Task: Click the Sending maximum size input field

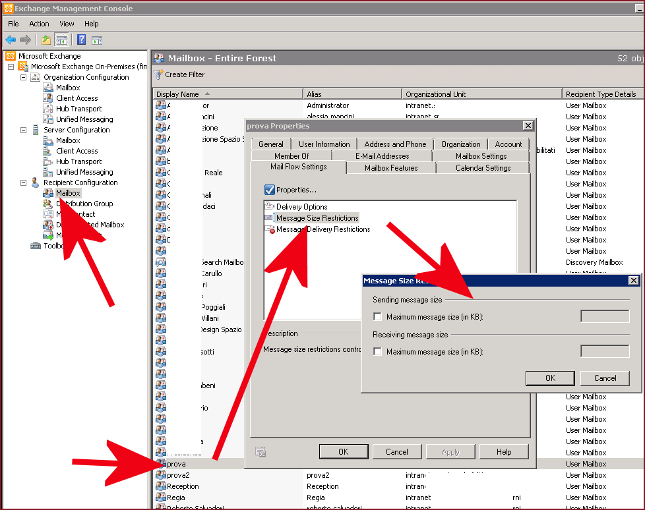Action: click(605, 316)
